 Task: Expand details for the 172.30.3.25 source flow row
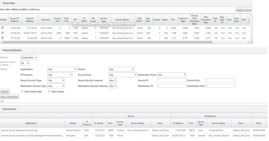(2, 33)
